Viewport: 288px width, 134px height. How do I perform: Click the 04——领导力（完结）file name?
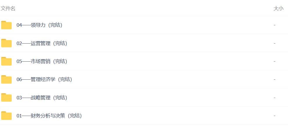point(39,25)
